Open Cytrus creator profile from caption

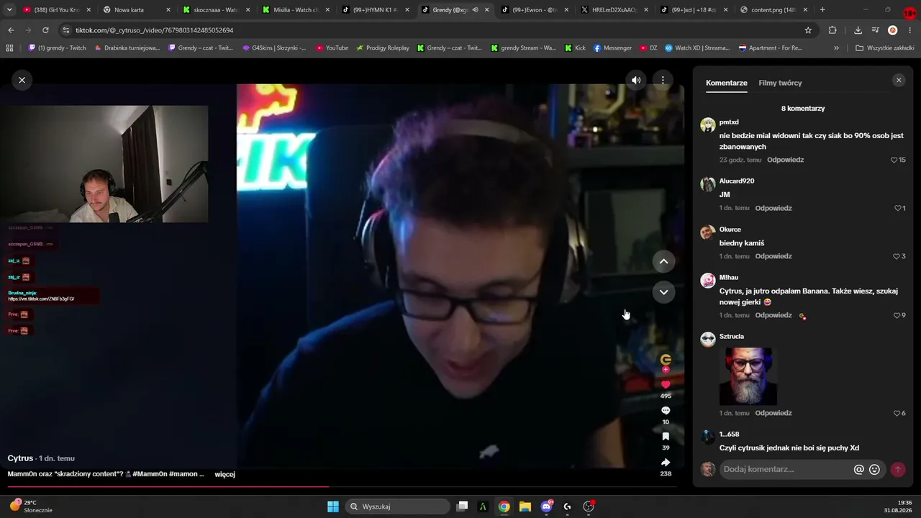[20, 458]
